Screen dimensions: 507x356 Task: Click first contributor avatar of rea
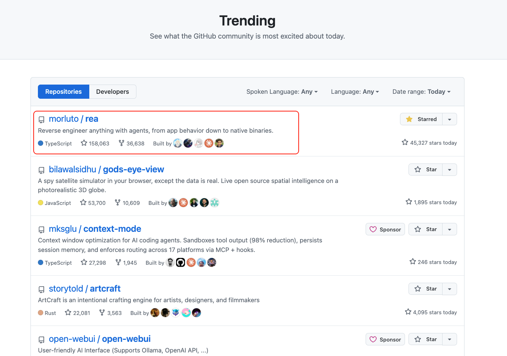tap(178, 143)
